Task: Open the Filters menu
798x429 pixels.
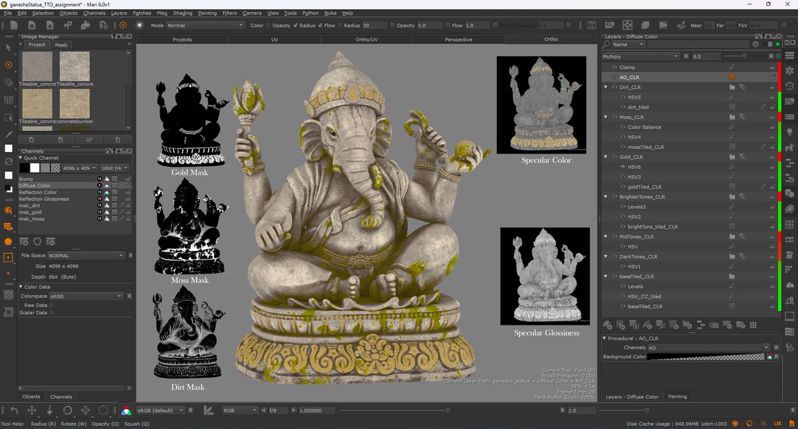Action: [x=229, y=13]
